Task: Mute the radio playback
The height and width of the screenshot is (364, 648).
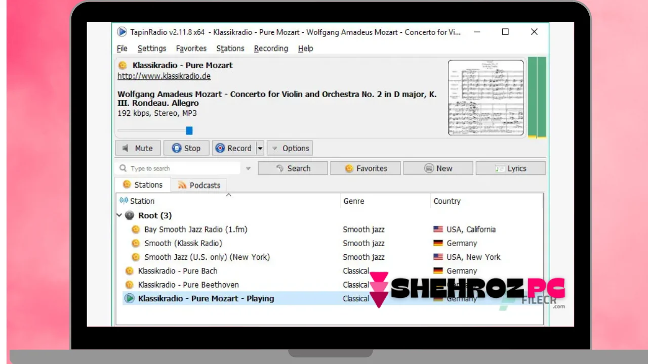Action: [138, 148]
